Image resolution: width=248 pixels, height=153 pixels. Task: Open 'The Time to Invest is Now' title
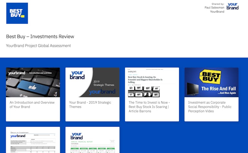(149, 107)
